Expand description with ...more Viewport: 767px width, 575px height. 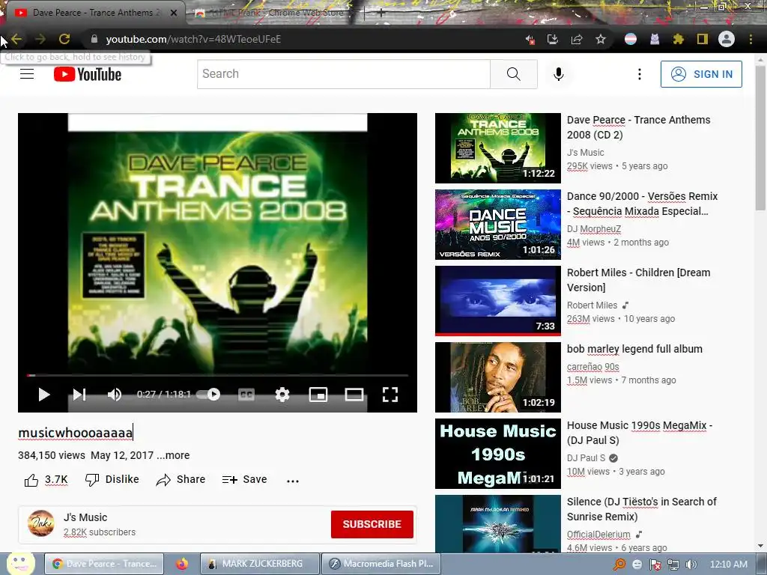pos(173,455)
